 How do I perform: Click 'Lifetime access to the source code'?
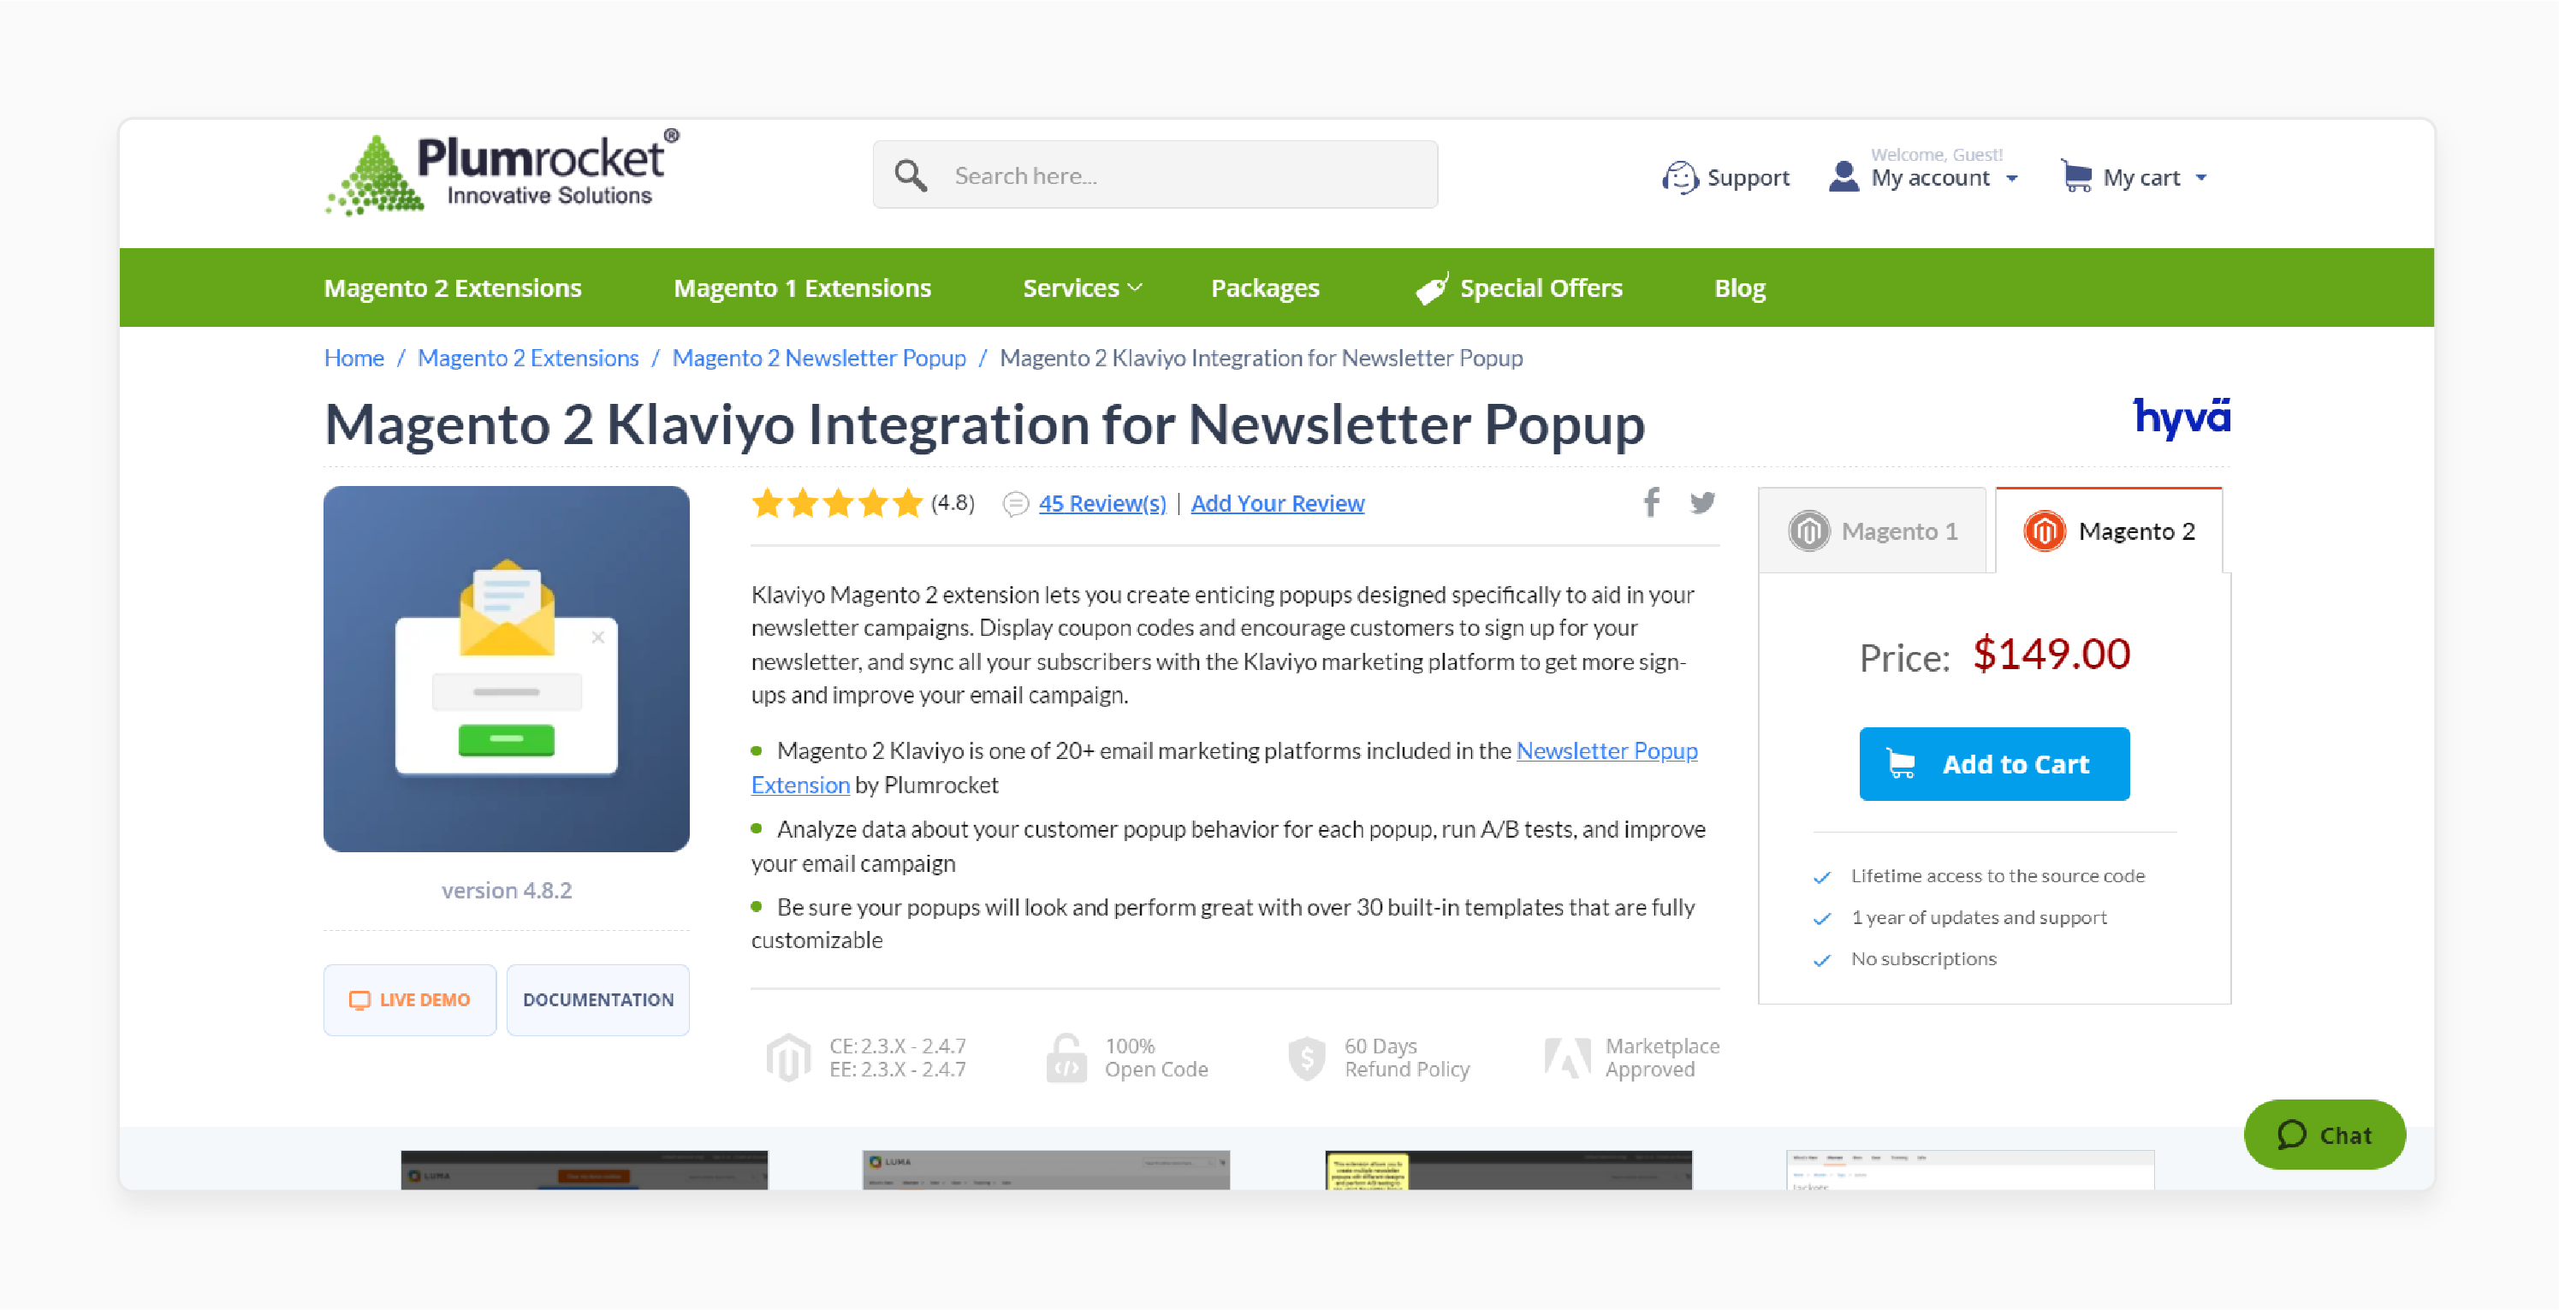[x=1998, y=876]
